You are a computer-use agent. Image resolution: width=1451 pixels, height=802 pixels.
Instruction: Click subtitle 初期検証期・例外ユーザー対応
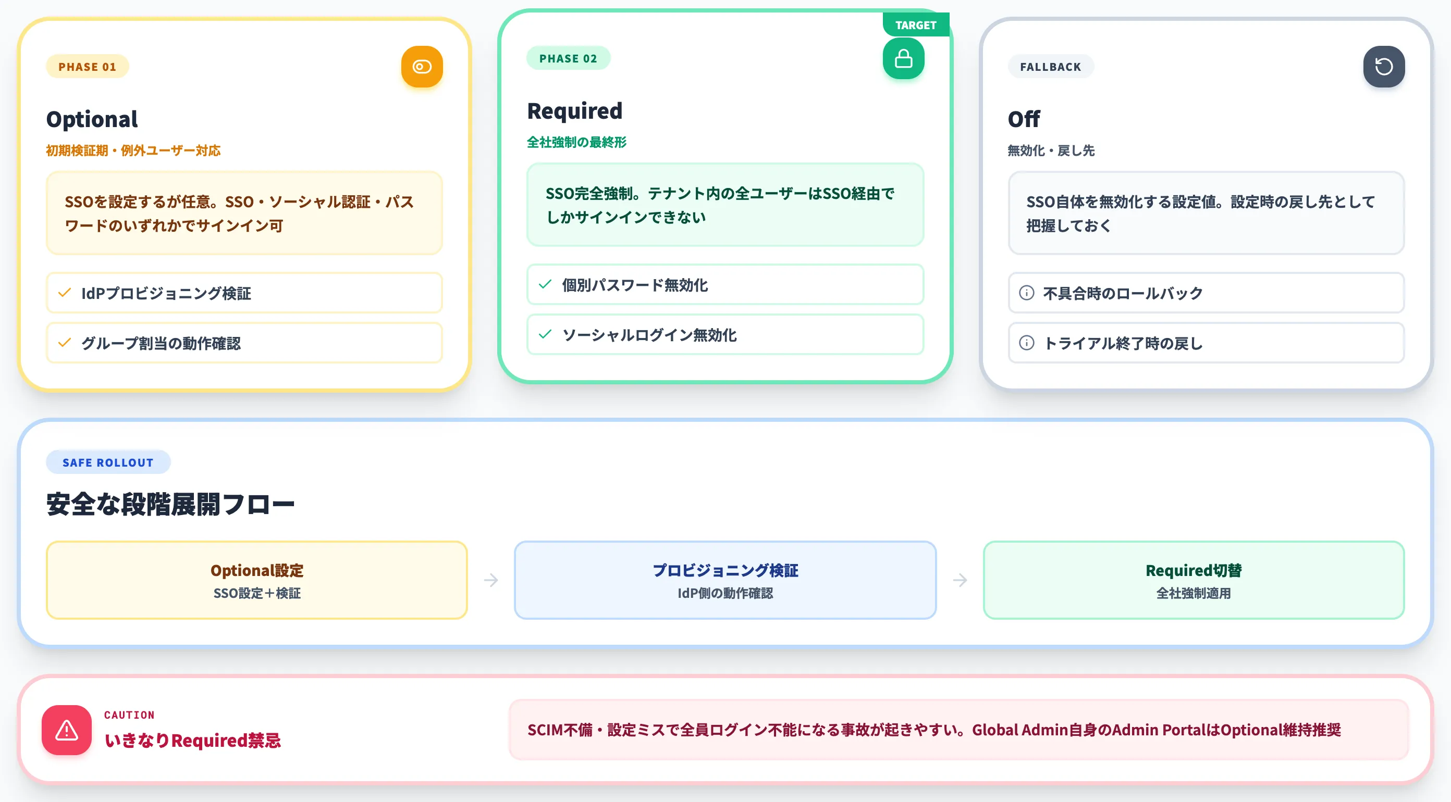133,151
